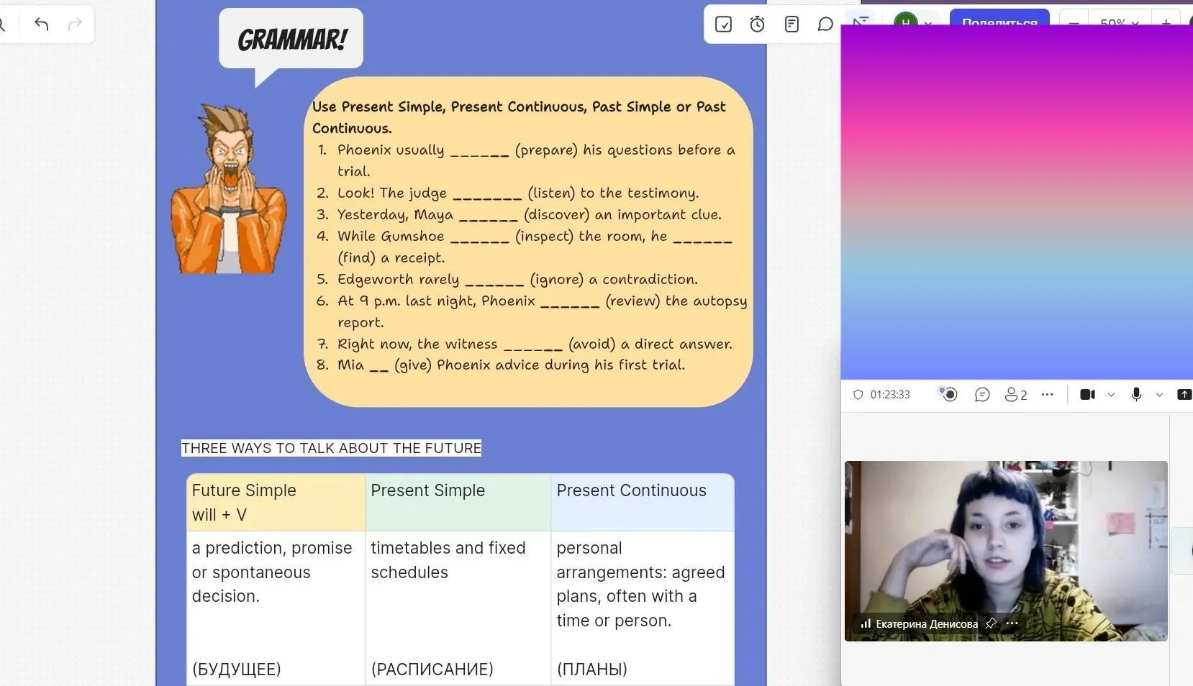This screenshot has width=1193, height=686.
Task: Click the share screen arrow icon
Action: (1184, 395)
